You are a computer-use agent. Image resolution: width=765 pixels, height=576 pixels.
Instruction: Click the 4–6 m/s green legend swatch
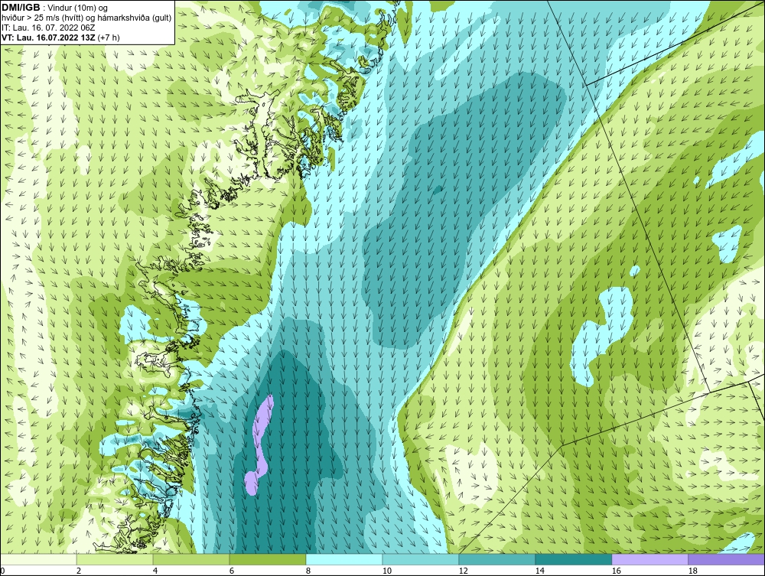click(191, 559)
